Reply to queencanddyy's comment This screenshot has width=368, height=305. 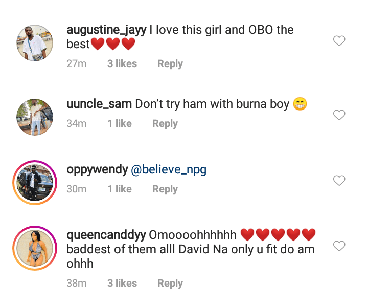(170, 284)
